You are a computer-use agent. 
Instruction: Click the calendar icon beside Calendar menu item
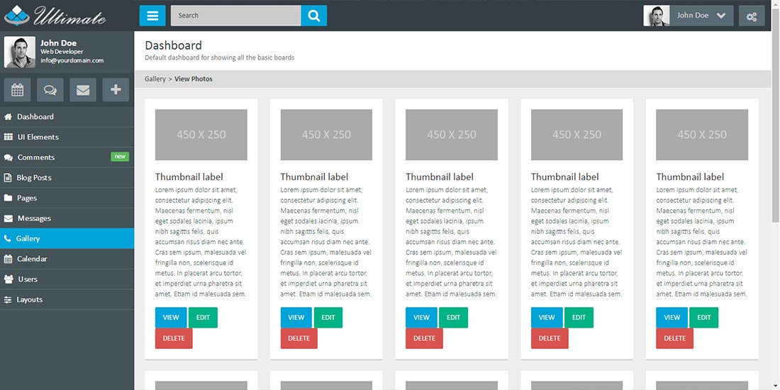(8, 259)
